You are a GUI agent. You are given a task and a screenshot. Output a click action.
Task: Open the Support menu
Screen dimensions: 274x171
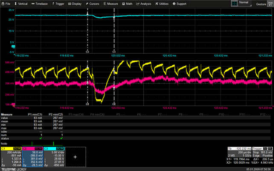[179, 4]
